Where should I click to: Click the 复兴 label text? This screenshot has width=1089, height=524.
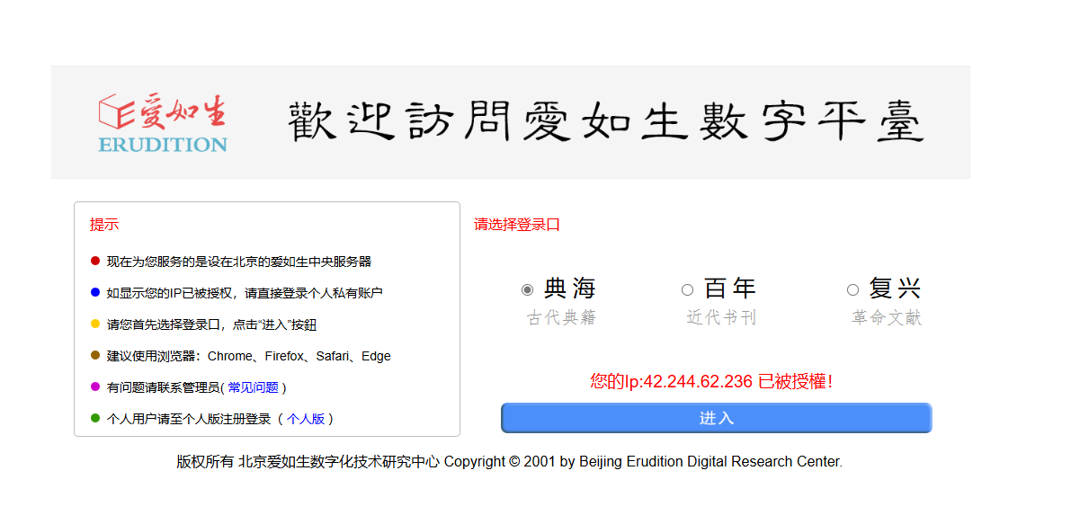pyautogui.click(x=896, y=289)
